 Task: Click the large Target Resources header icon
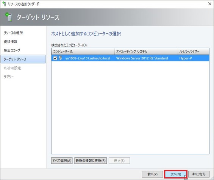pyautogui.click(x=9, y=17)
